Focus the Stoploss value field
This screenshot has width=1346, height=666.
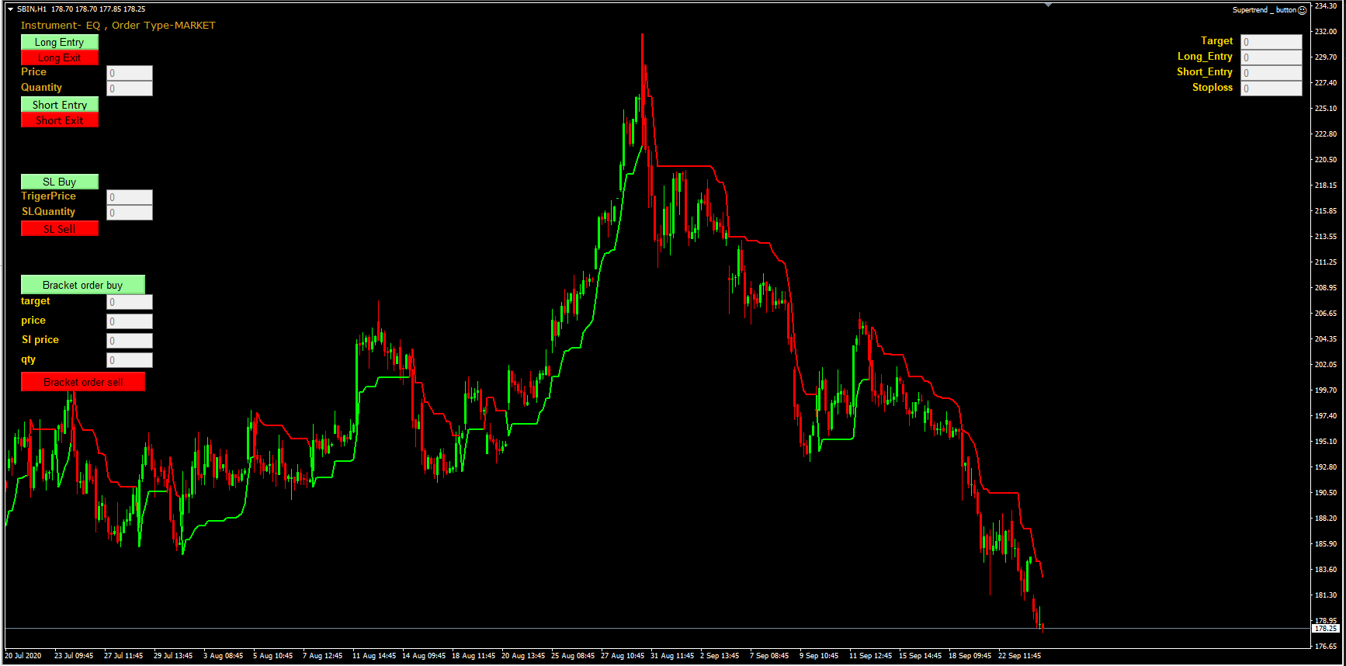(1271, 88)
